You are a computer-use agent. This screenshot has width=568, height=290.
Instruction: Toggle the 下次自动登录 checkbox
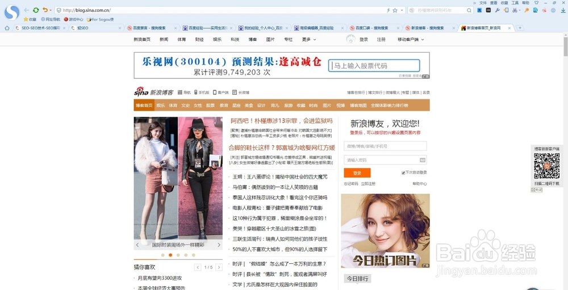click(x=403, y=173)
